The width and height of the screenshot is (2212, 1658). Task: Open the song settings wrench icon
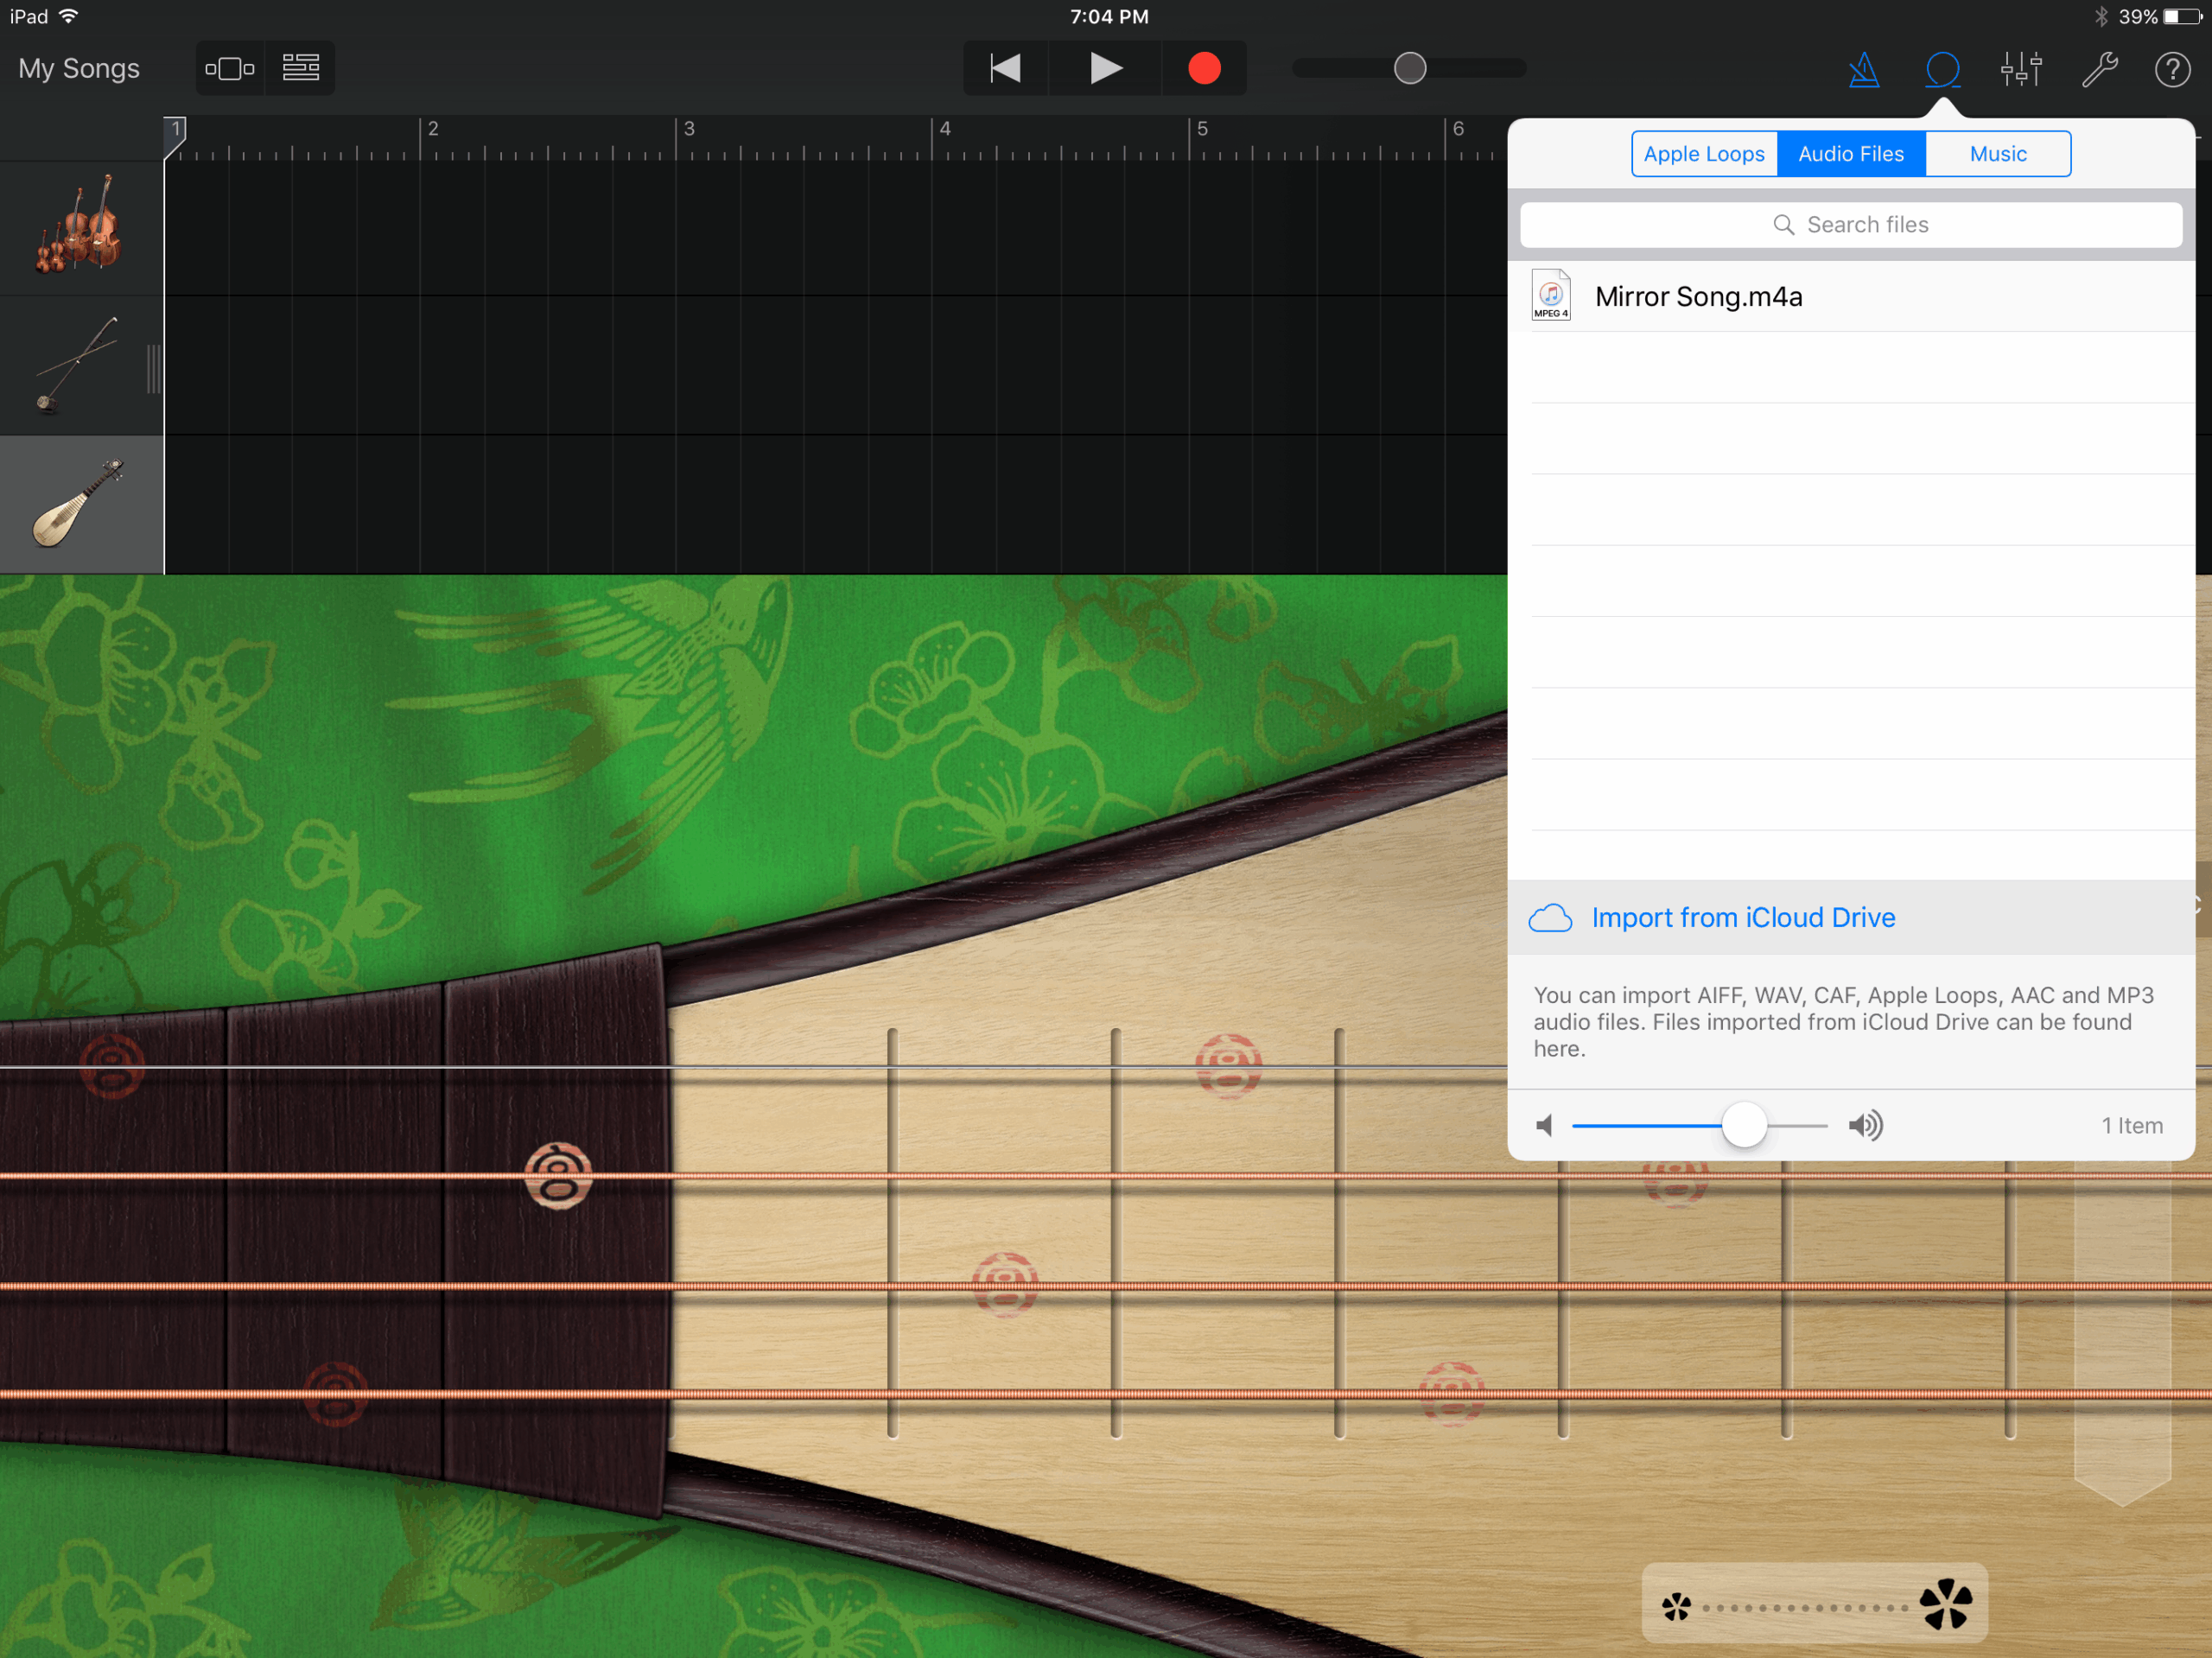tap(2099, 69)
